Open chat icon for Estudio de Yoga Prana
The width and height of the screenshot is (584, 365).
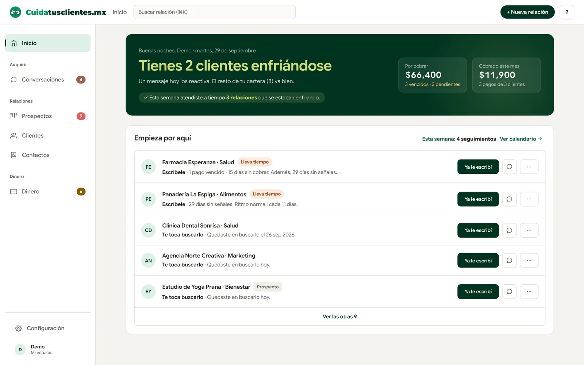(509, 292)
